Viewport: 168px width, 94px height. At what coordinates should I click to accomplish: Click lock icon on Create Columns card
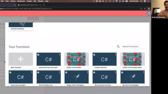[94, 55]
